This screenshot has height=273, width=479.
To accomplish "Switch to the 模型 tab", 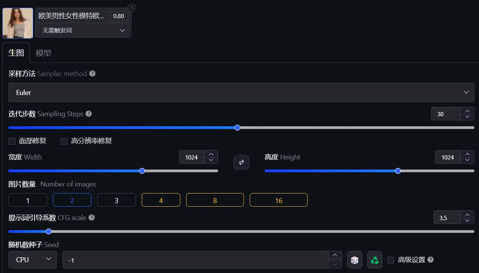I will coord(43,53).
